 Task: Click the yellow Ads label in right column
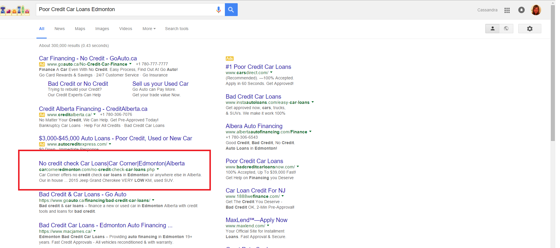click(230, 59)
